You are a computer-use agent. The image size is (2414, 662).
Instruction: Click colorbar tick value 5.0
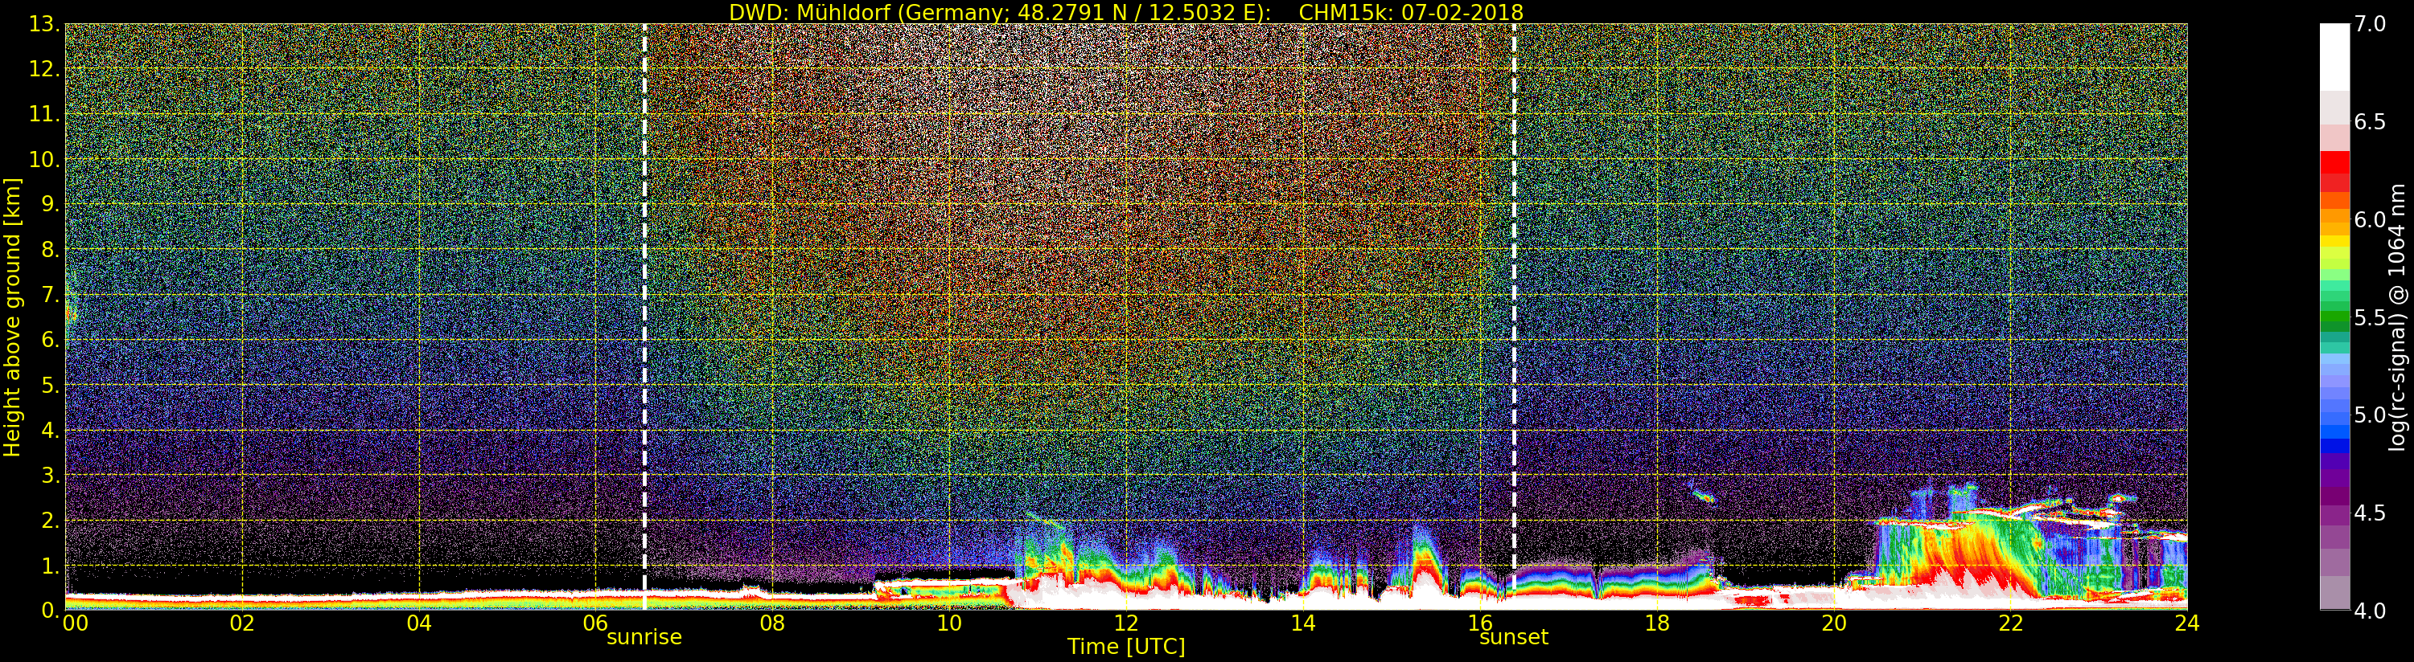pos(2370,415)
